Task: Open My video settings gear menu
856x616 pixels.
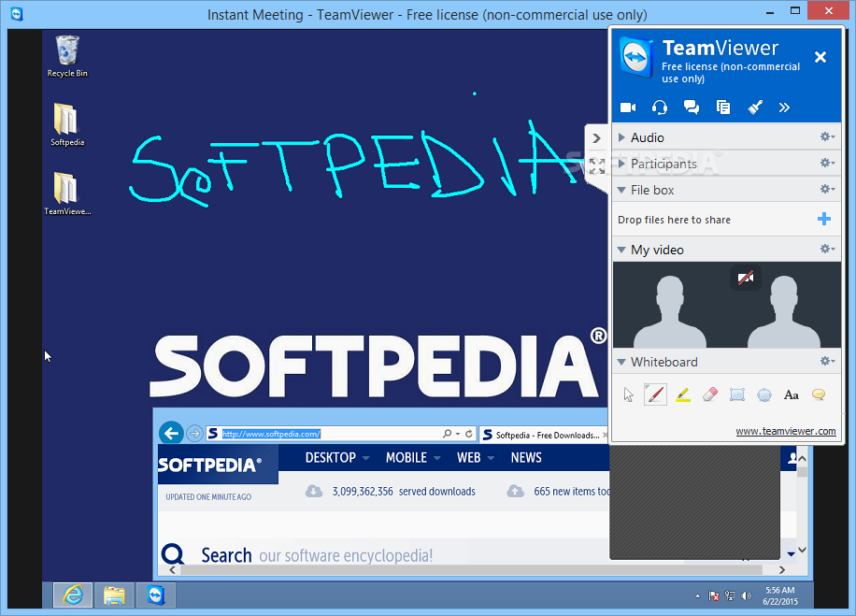Action: pos(827,249)
